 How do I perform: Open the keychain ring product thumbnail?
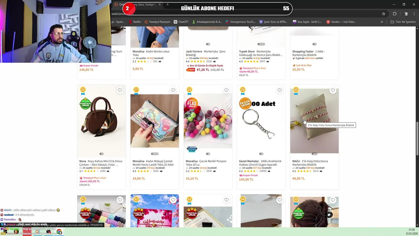click(261, 121)
